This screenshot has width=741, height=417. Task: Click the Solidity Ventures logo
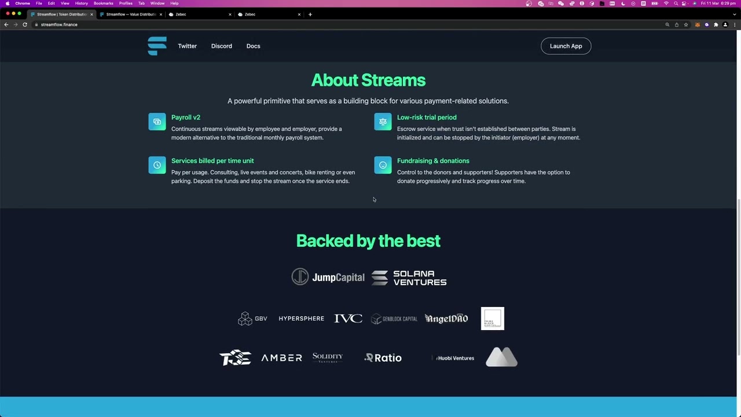pos(328,358)
